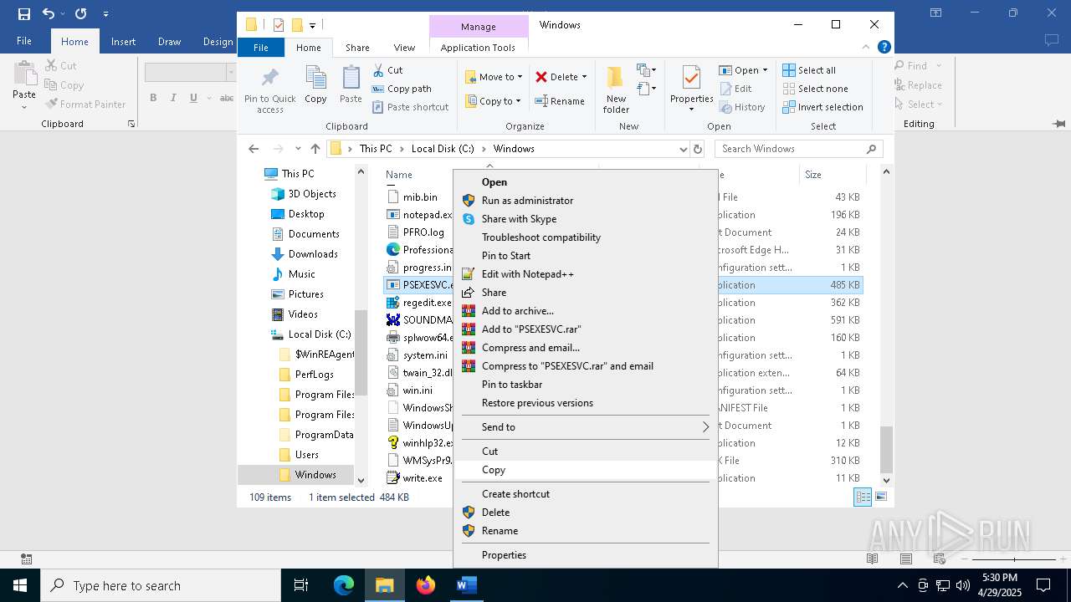Click Paste shortcut in Explorer ribbon

411,107
